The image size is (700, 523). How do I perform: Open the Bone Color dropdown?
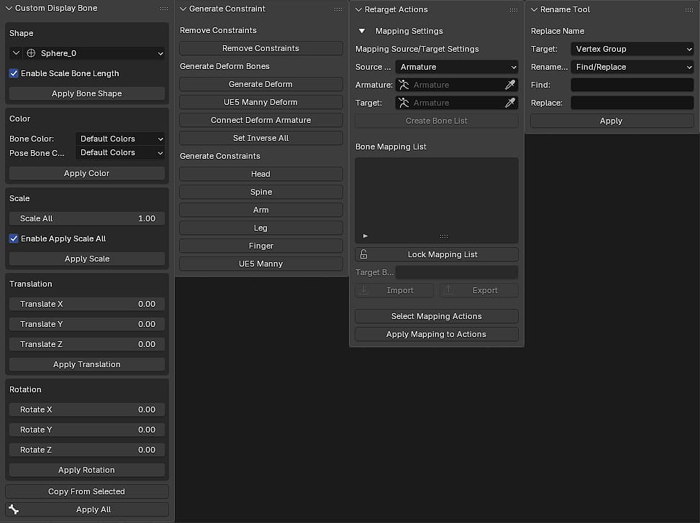point(120,139)
